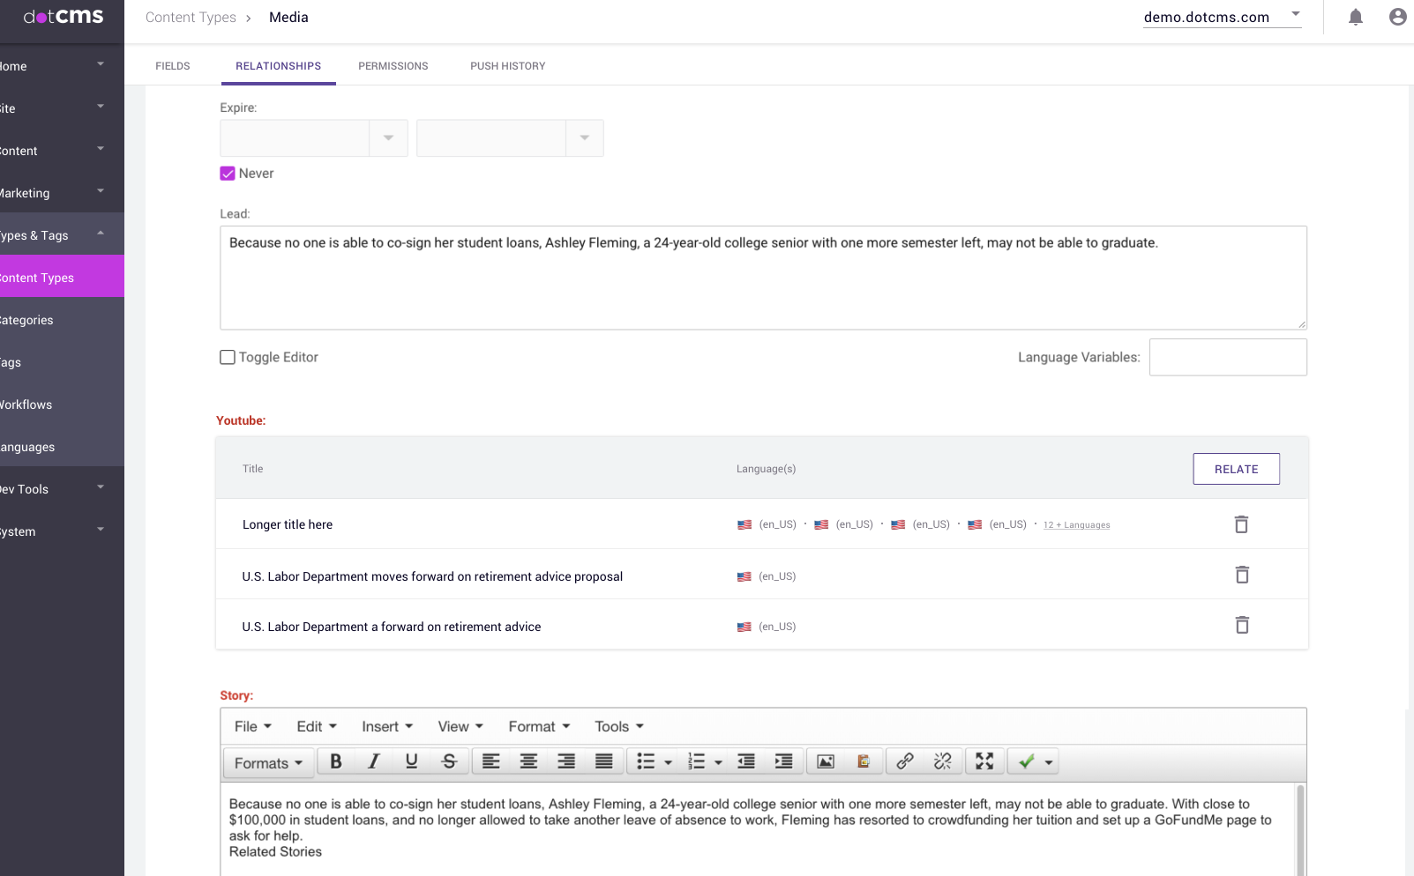Select the Remove link icon
Image resolution: width=1414 pixels, height=876 pixels.
941,761
